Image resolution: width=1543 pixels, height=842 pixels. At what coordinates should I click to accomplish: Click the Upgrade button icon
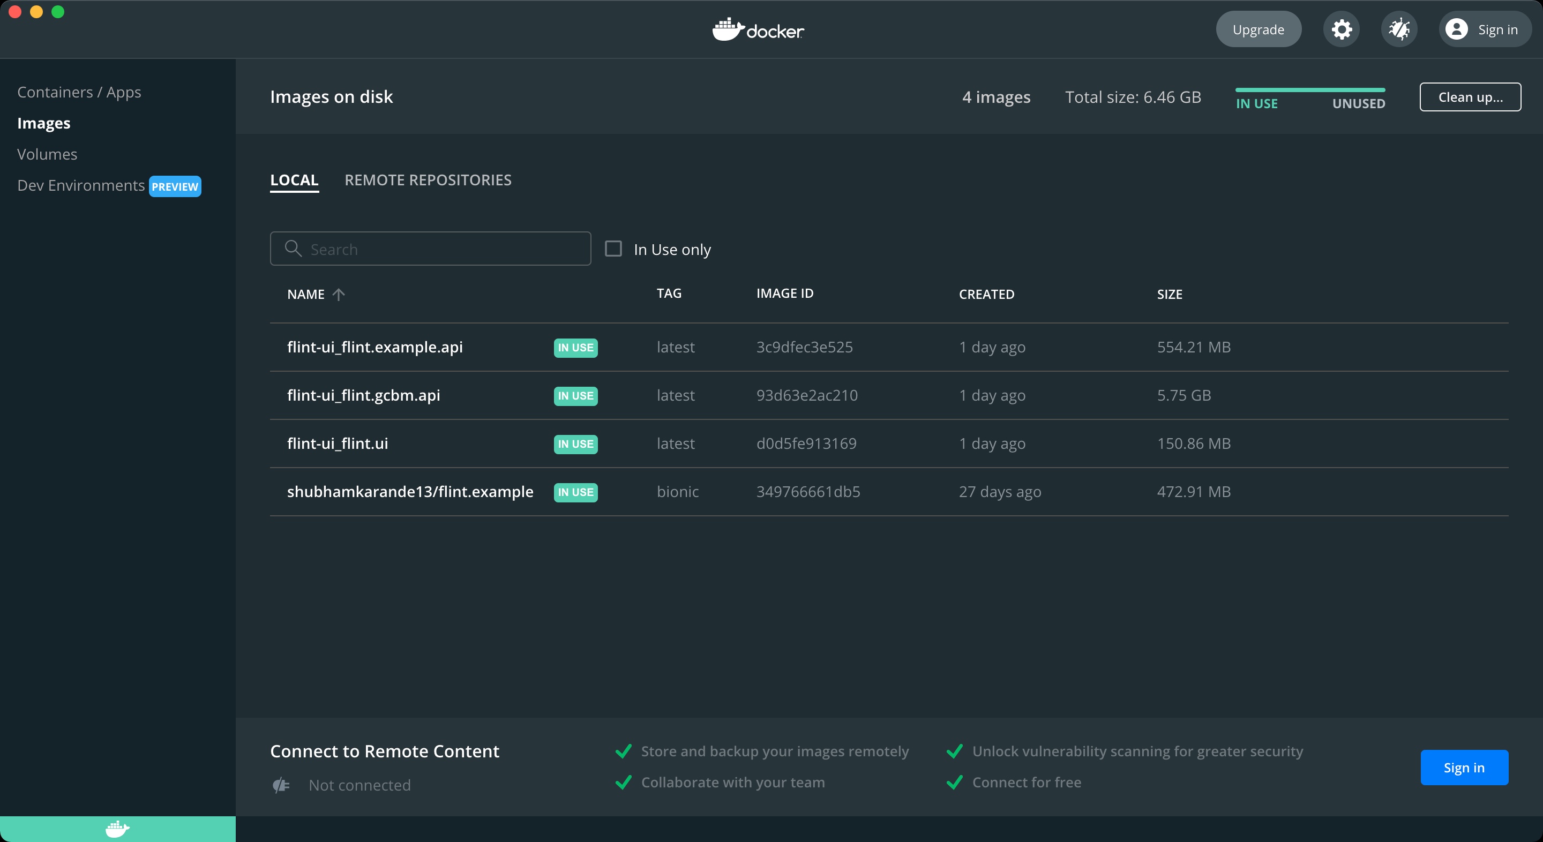coord(1258,28)
